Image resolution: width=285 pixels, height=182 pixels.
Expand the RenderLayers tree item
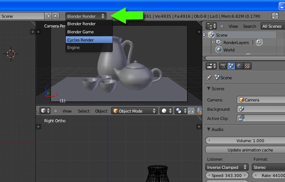click(213, 42)
